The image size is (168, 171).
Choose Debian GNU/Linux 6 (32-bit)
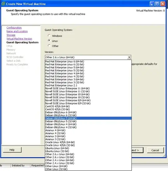88,115
